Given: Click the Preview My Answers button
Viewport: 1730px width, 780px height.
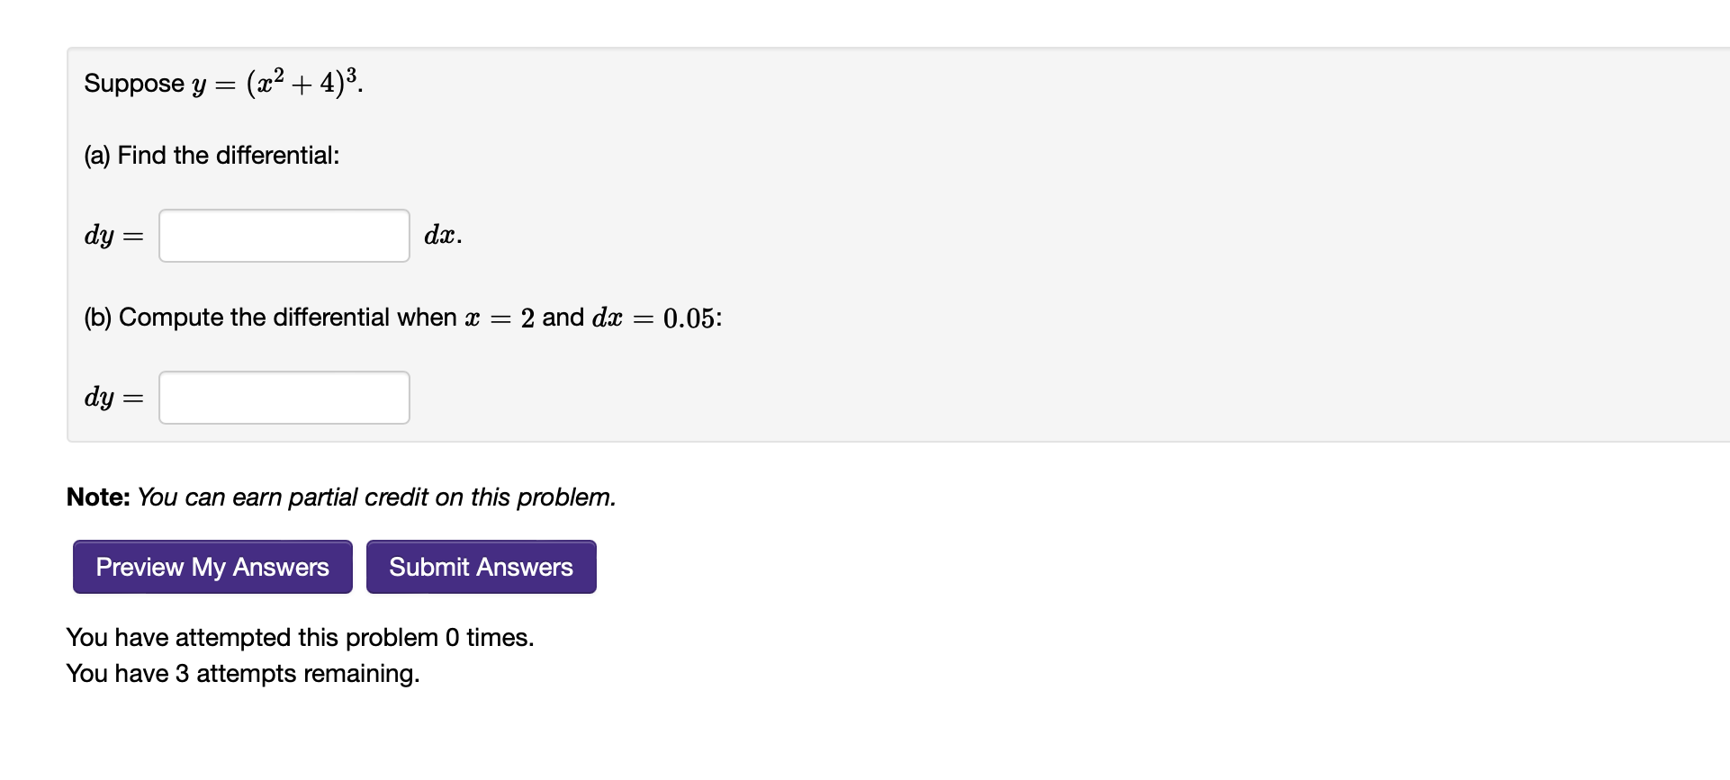Looking at the screenshot, I should pyautogui.click(x=212, y=566).
